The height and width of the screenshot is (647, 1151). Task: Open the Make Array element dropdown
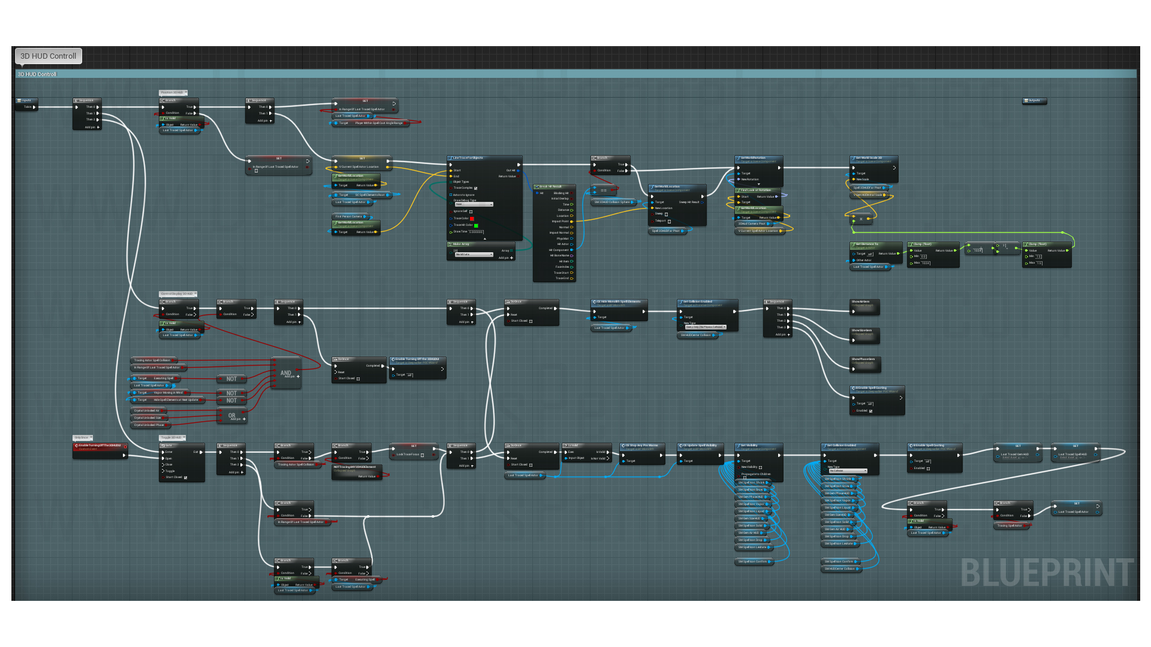coord(474,255)
